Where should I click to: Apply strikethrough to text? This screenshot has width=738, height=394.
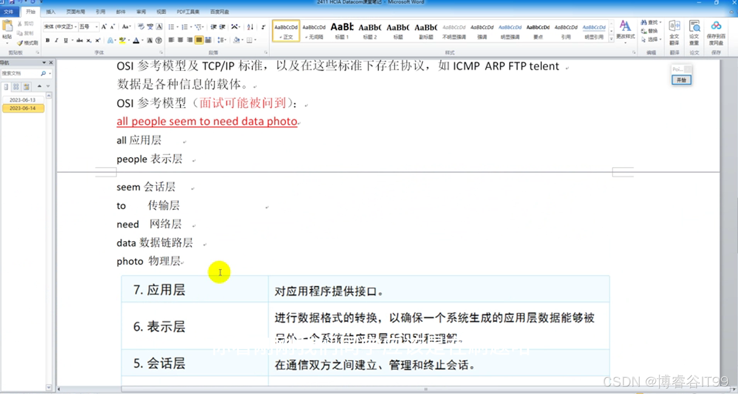click(x=79, y=40)
